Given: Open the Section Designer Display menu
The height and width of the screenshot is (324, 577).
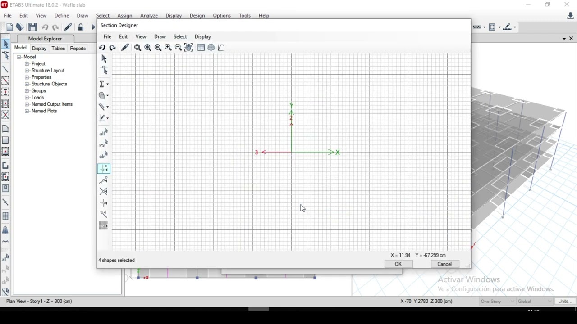Looking at the screenshot, I should pos(203,36).
